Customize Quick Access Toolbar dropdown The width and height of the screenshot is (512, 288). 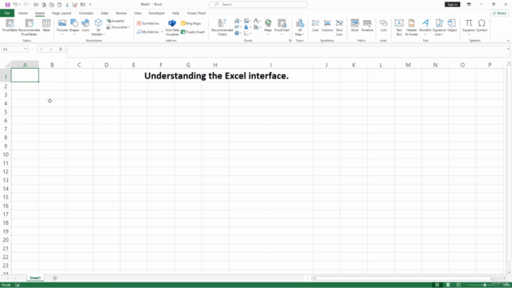[x=90, y=5]
